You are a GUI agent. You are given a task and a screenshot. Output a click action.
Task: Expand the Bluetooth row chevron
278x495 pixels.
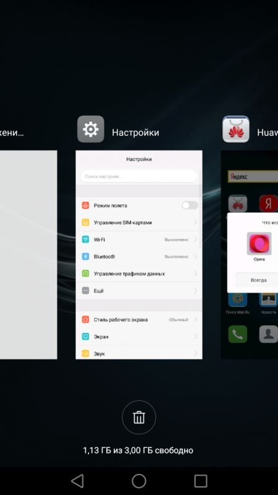tap(195, 257)
